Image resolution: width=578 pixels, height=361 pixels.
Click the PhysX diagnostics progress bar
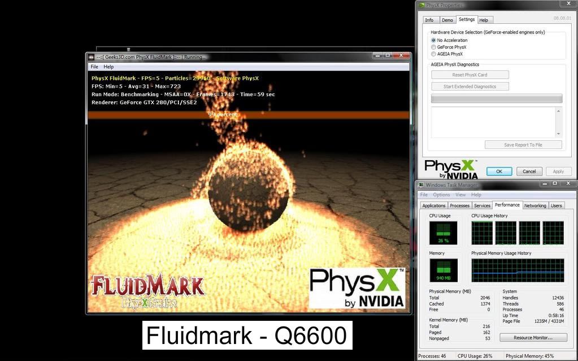point(497,98)
